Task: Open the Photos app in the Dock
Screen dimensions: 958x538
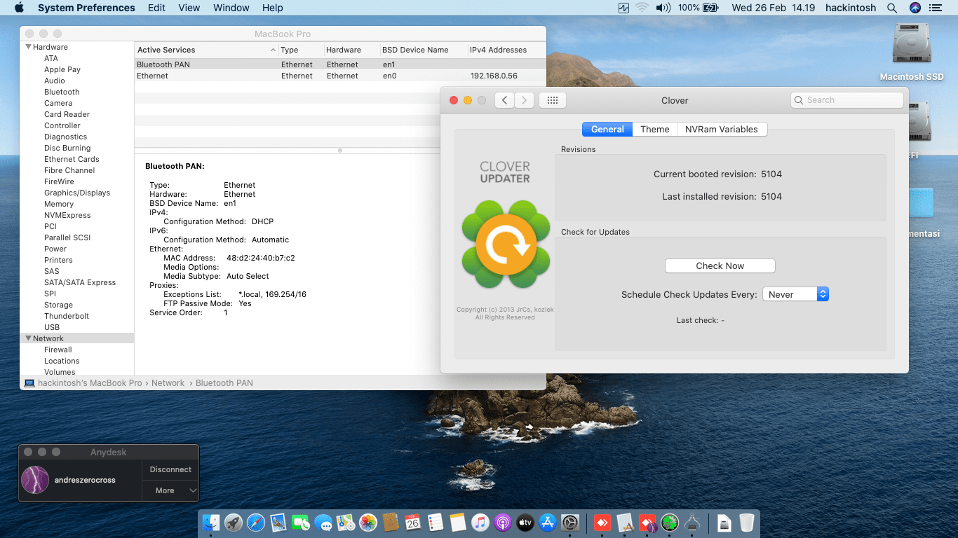Action: 368,523
